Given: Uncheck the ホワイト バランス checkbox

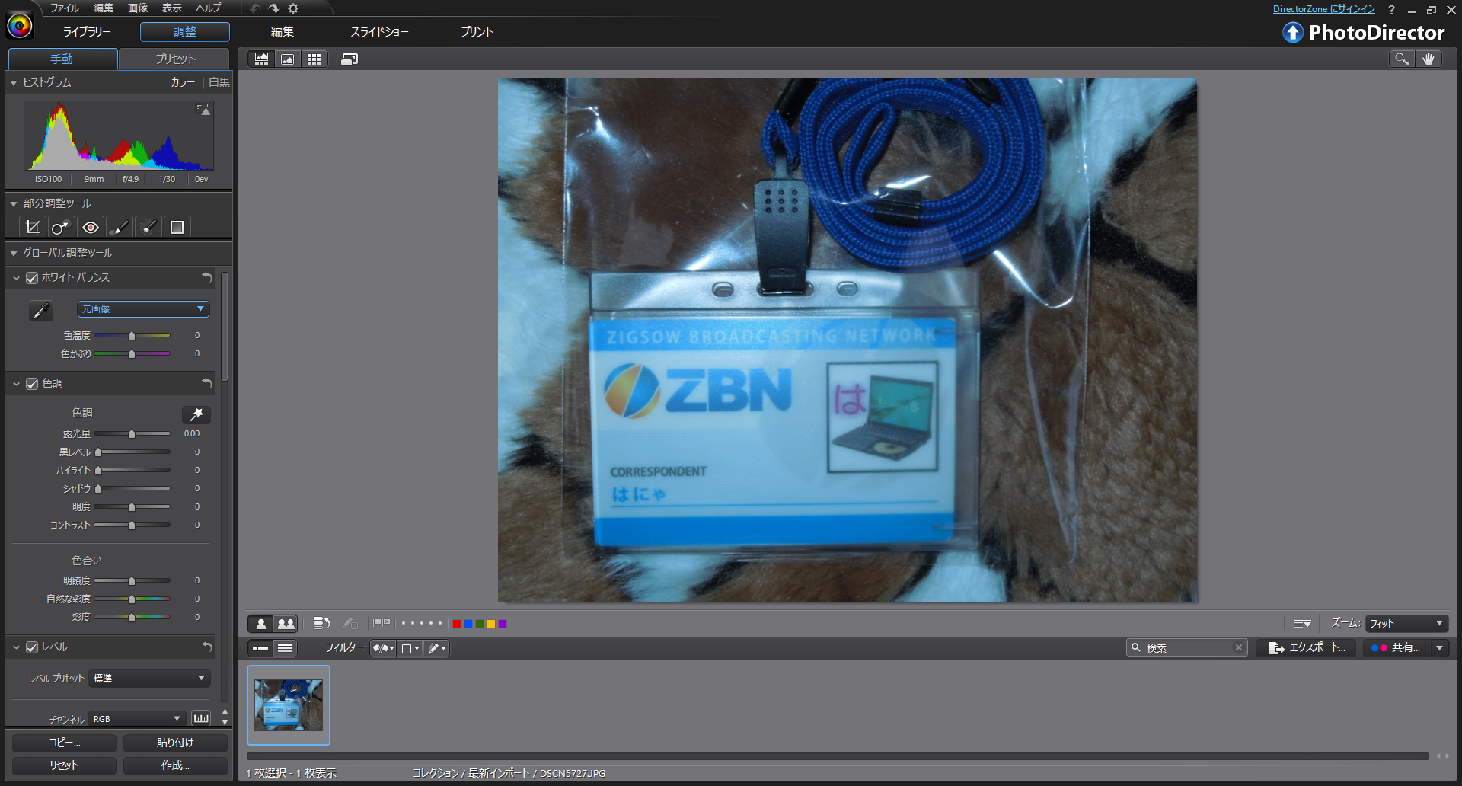Looking at the screenshot, I should (32, 278).
